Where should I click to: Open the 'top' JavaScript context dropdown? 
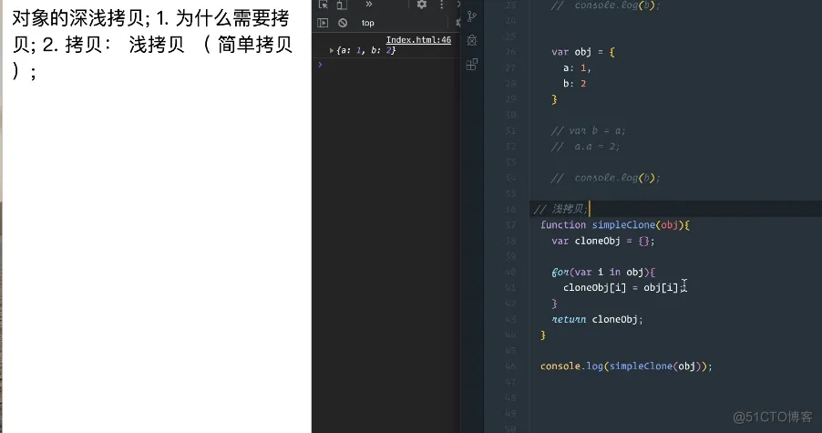coord(368,23)
